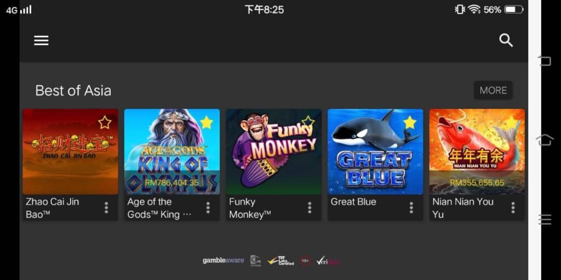561x280 pixels.
Task: Open three-dot menu for Age of the Gods
Action: [x=208, y=208]
